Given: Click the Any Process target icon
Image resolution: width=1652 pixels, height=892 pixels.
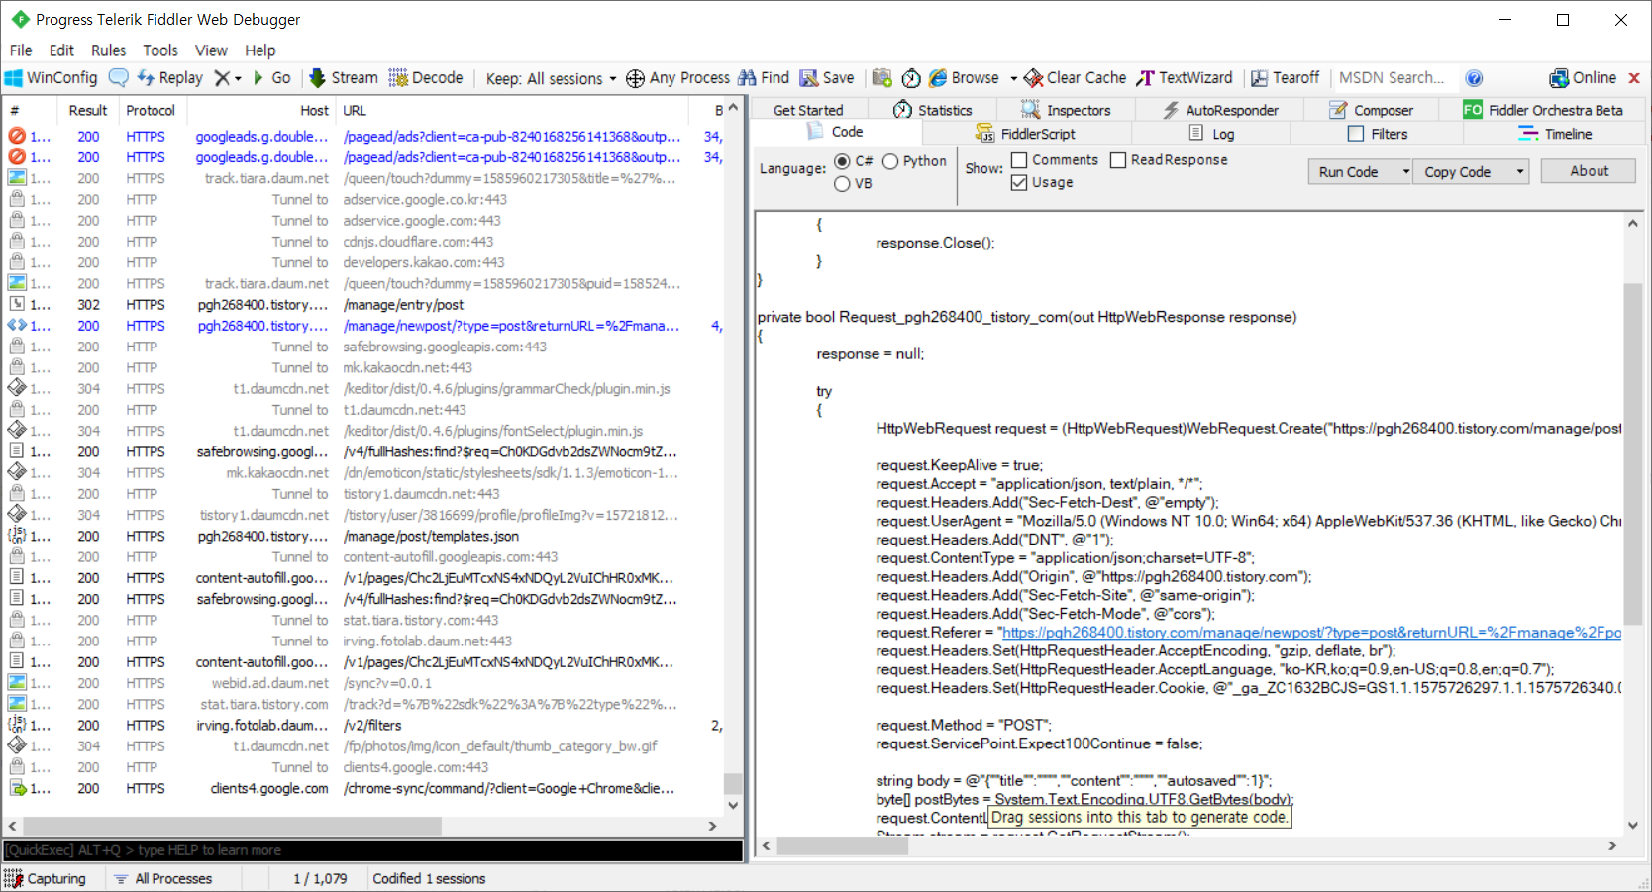Looking at the screenshot, I should pyautogui.click(x=635, y=78).
